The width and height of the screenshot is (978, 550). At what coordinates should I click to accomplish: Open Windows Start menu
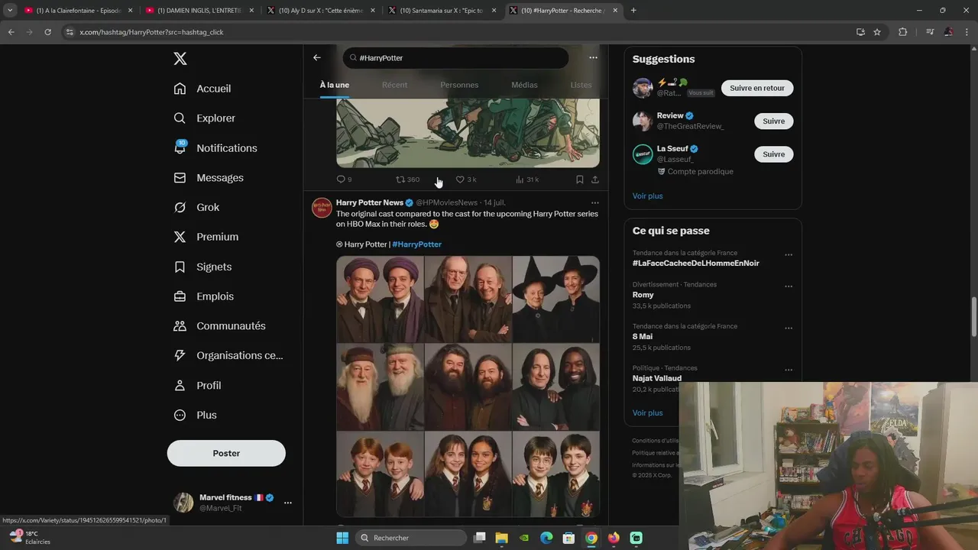click(x=342, y=538)
